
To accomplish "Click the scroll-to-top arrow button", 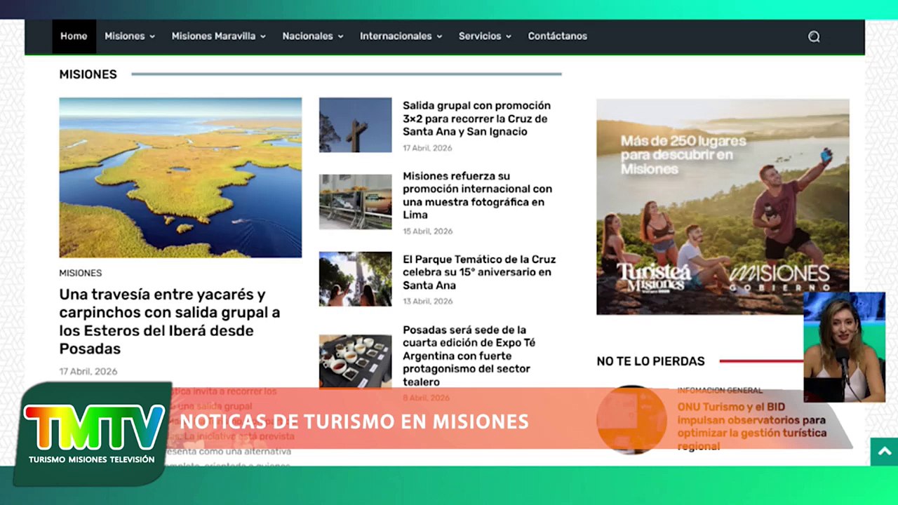I will point(884,451).
